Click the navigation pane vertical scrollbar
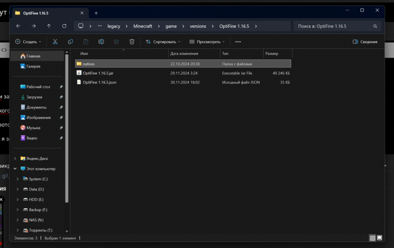The image size is (394, 248). 67,128
